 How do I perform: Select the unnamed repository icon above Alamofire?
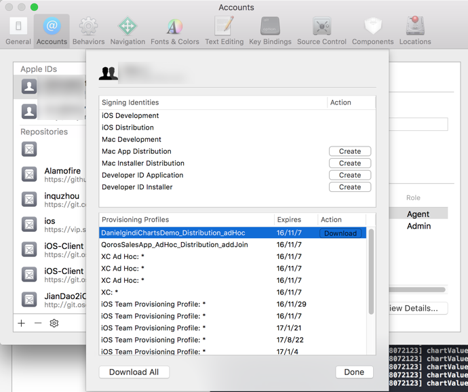click(29, 149)
